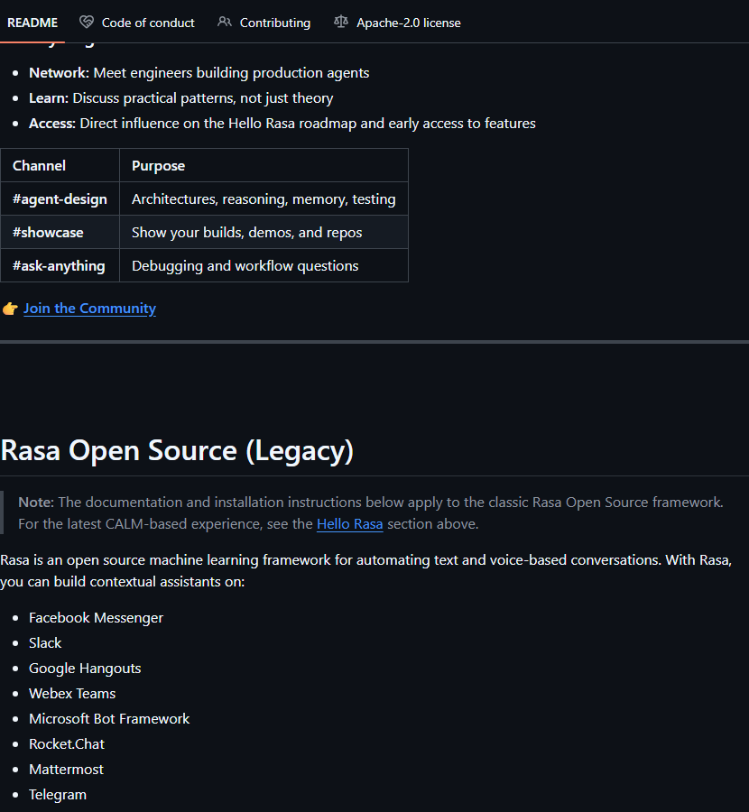
Task: Click 'Rasa is an open source' paragraph
Action: click(365, 571)
